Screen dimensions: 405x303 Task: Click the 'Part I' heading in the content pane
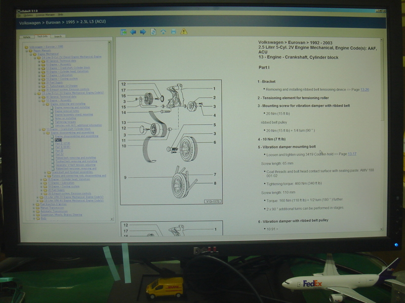pos(264,68)
